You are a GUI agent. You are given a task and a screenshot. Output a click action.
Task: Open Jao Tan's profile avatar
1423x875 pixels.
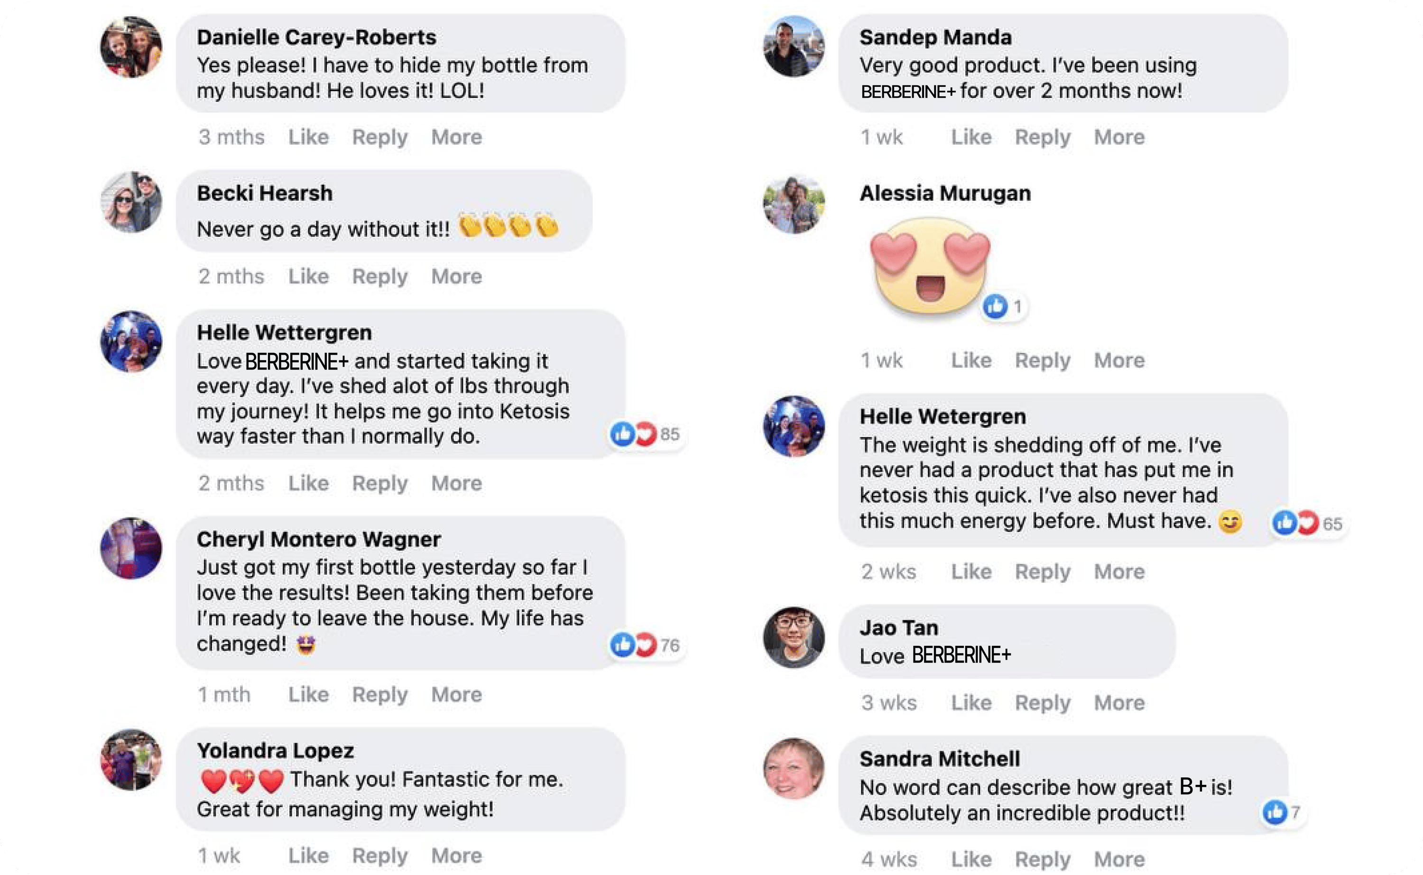click(794, 637)
